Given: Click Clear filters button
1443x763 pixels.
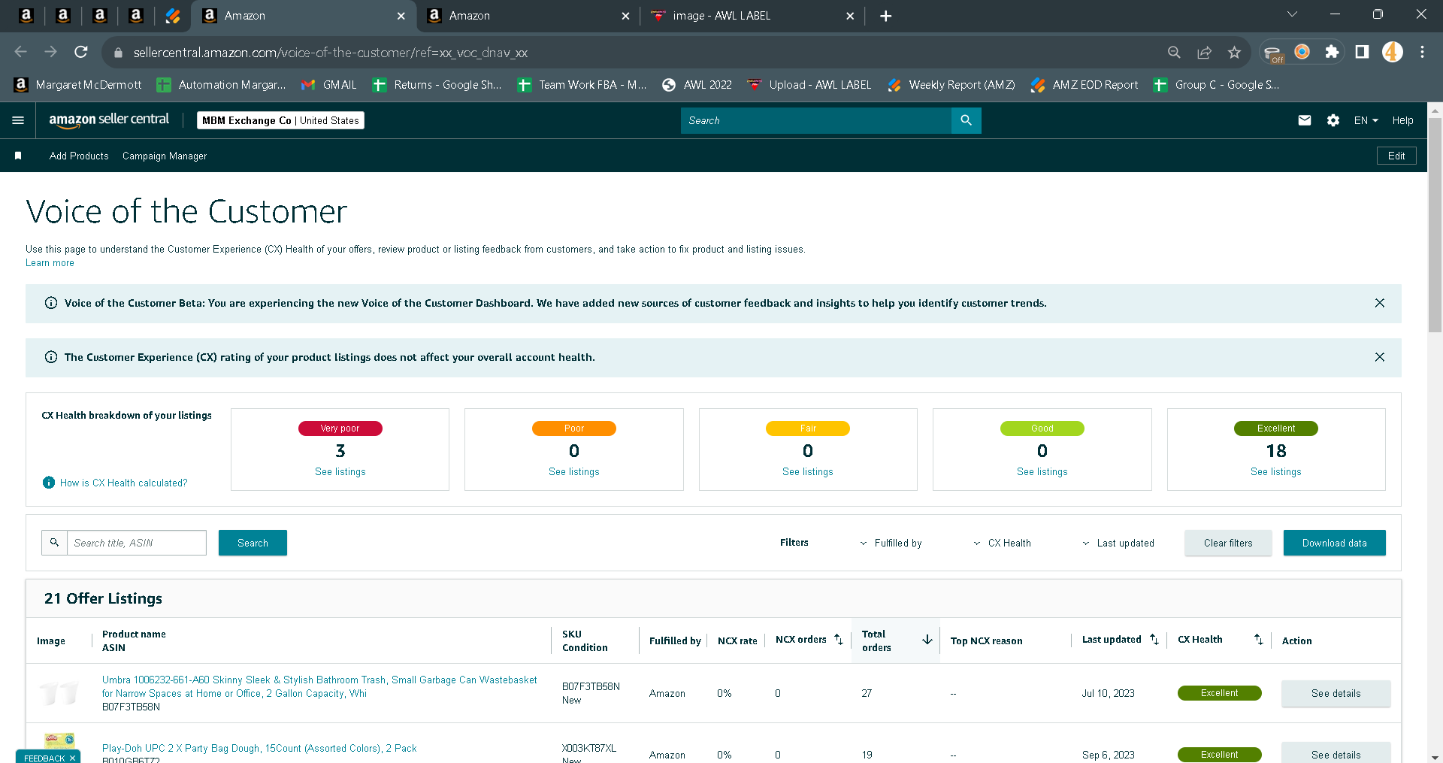Looking at the screenshot, I should (1228, 543).
